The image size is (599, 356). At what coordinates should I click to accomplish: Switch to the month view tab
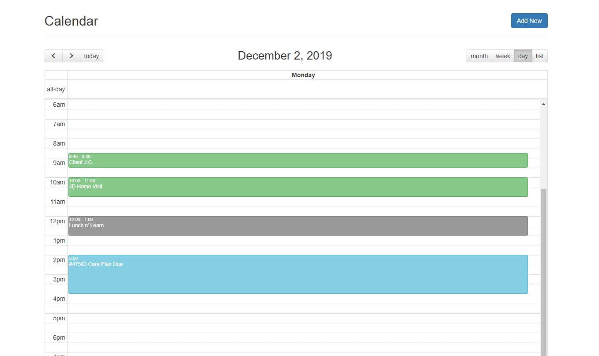click(479, 56)
